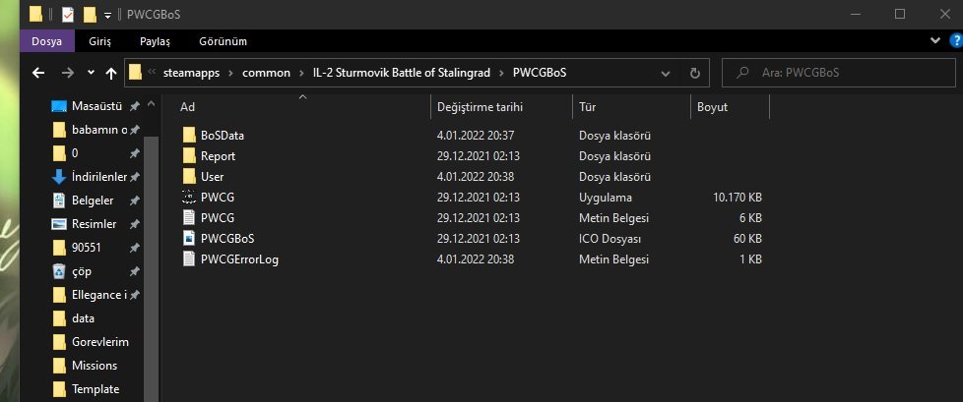Screen dimensions: 963x402
Task: Navigate to steamapps in the breadcrumb
Action: tap(192, 73)
